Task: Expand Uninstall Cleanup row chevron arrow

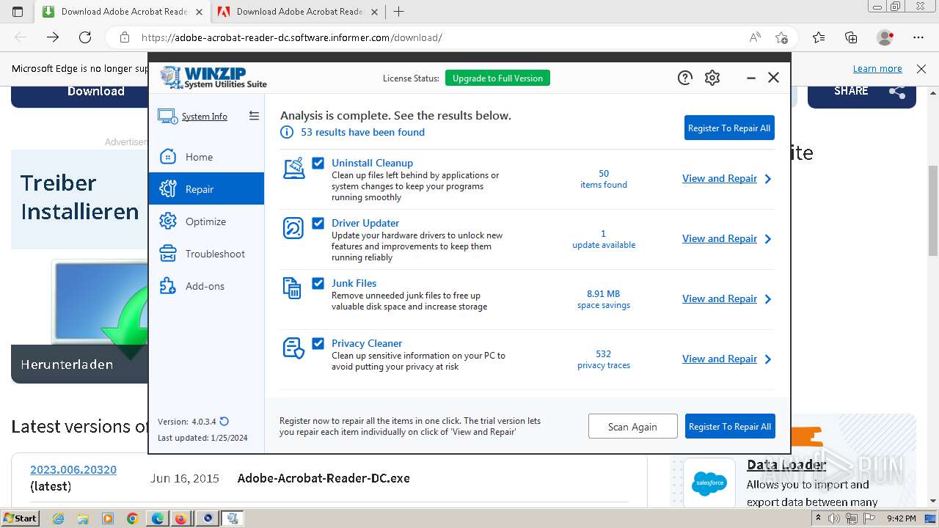Action: [768, 179]
